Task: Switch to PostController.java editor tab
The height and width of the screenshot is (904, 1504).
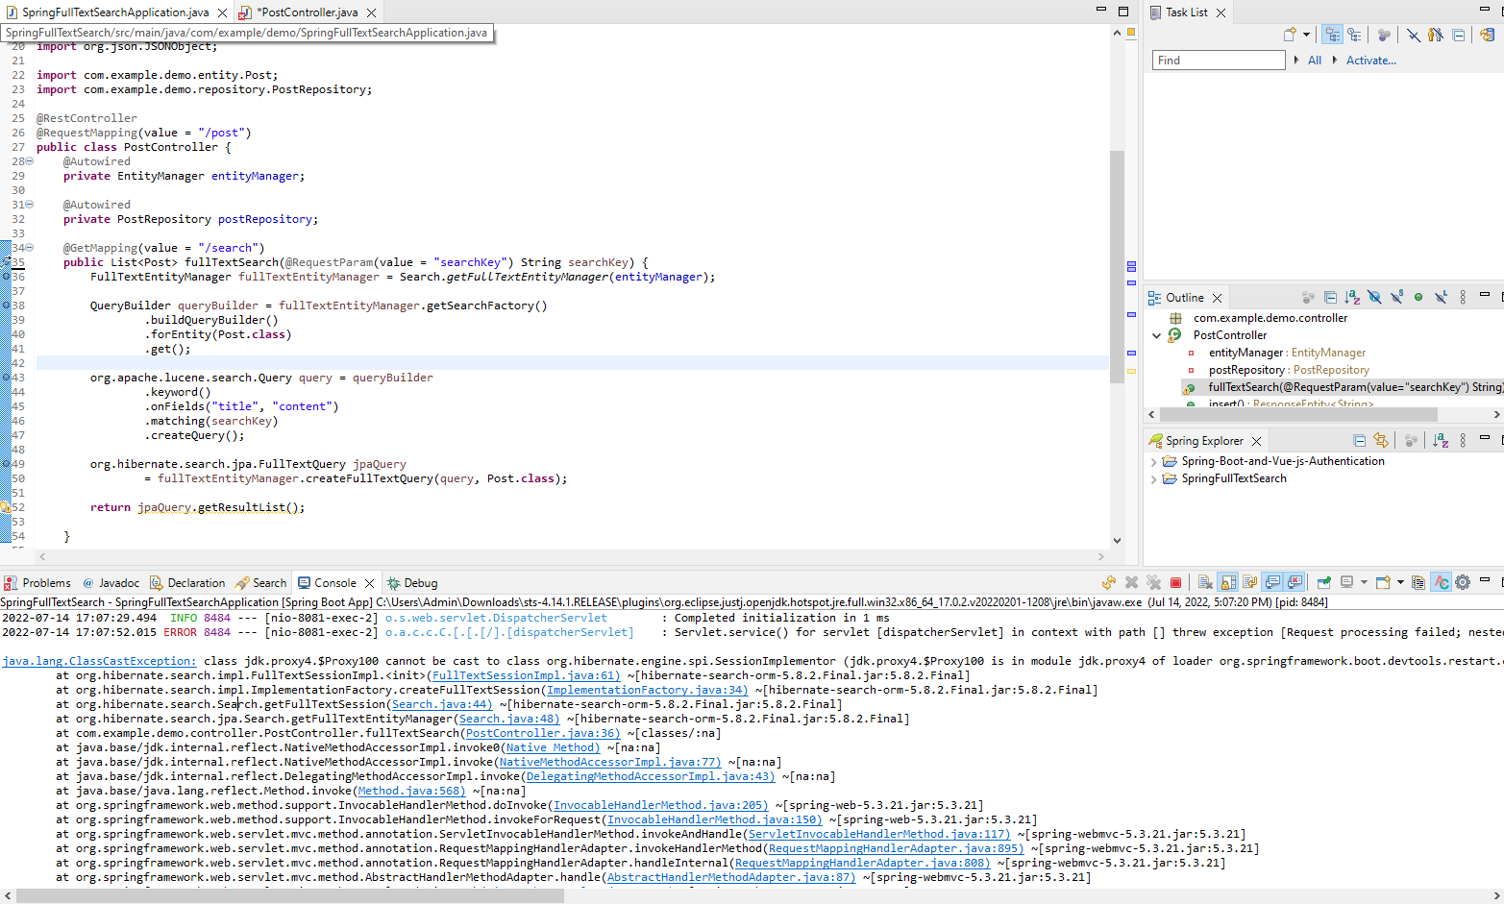Action: [308, 12]
